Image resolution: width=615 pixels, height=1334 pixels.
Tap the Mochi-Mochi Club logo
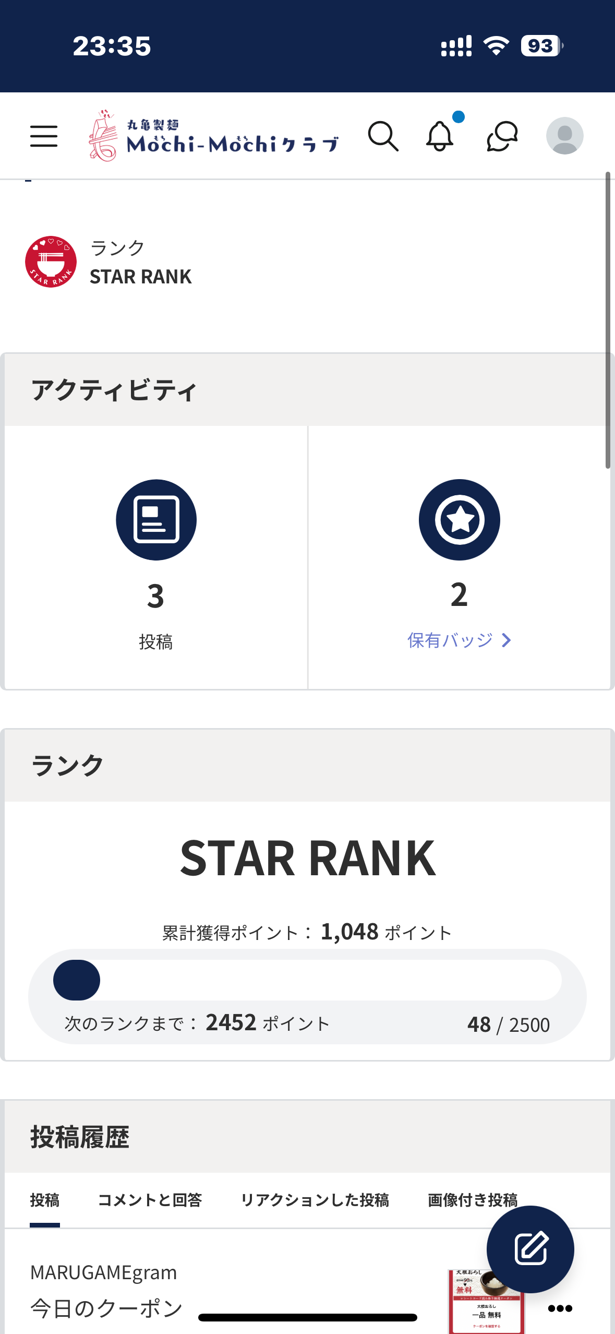pyautogui.click(x=214, y=136)
